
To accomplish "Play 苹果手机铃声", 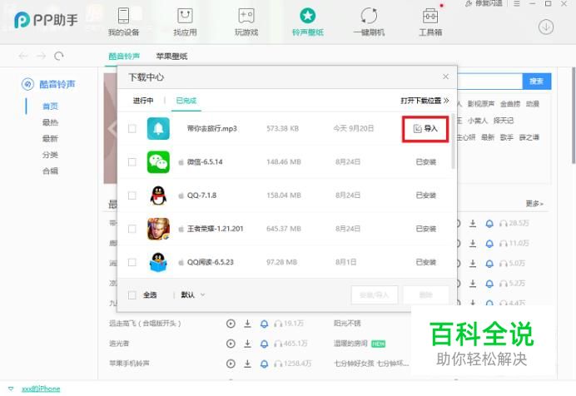I will pos(231,364).
